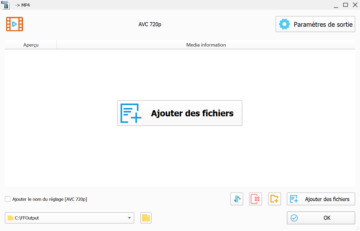
Task: Confirm with the OK button
Action: pos(321,218)
